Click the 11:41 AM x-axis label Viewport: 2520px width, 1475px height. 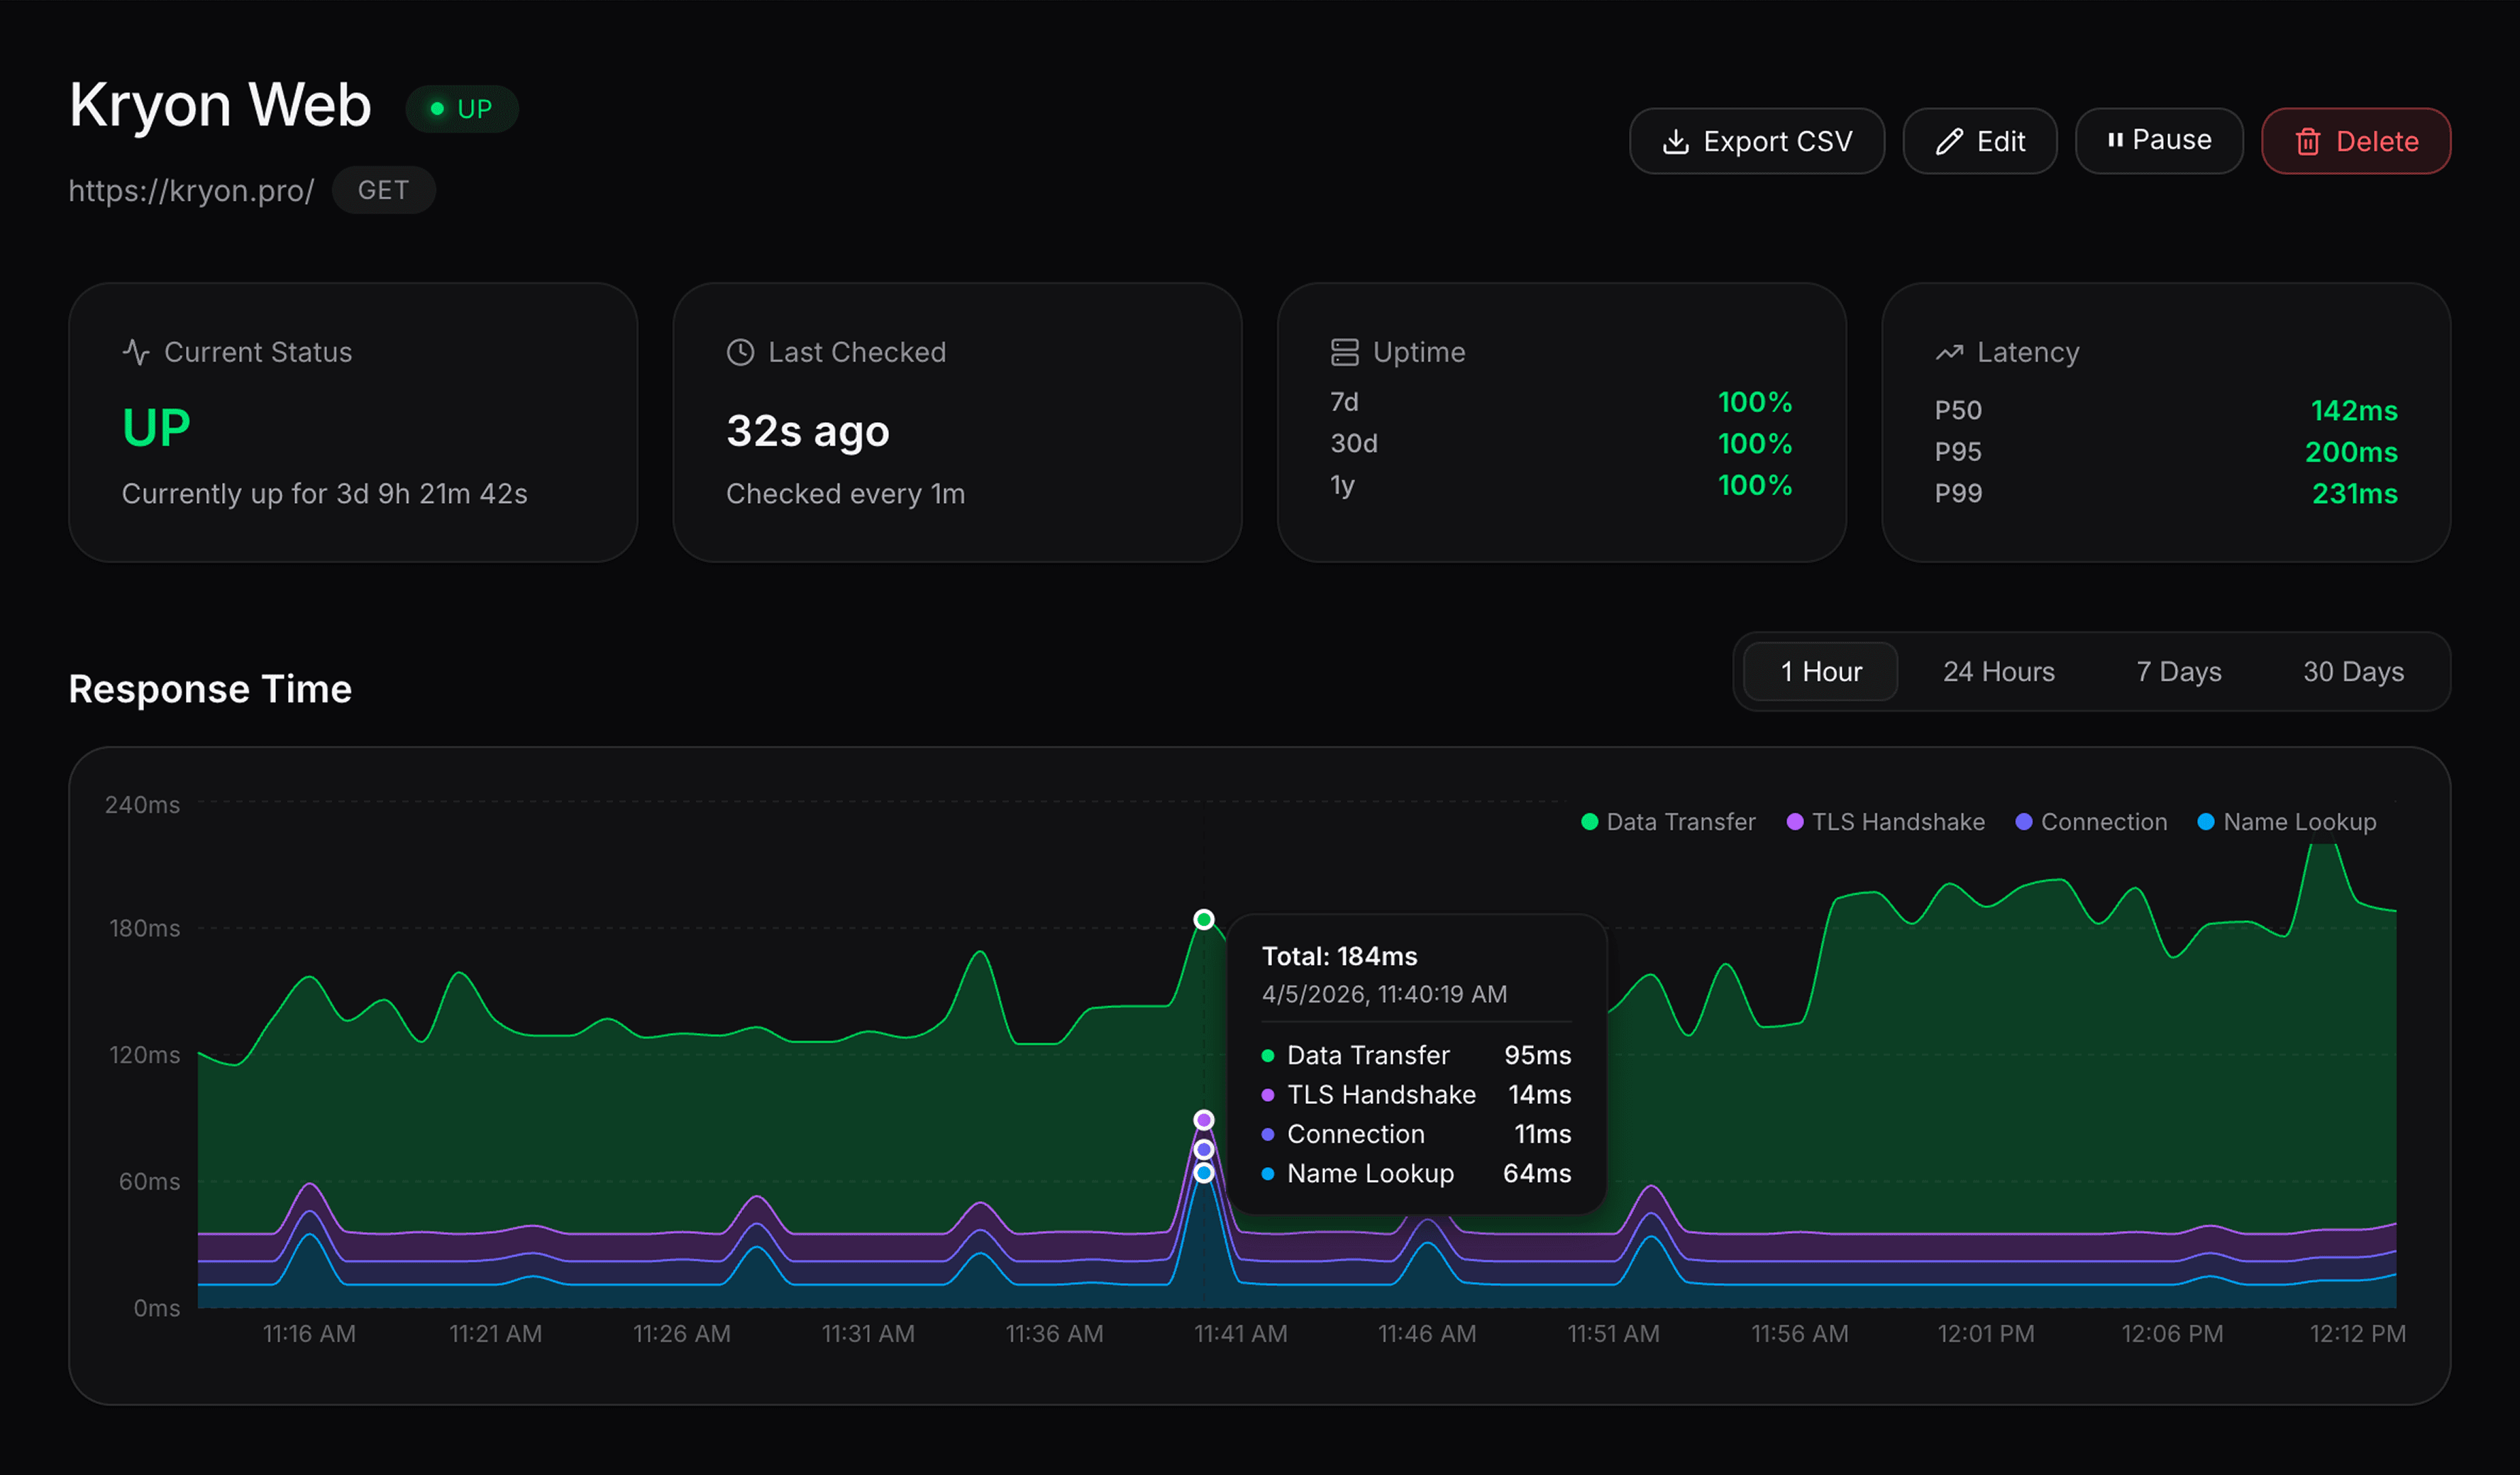click(x=1240, y=1333)
